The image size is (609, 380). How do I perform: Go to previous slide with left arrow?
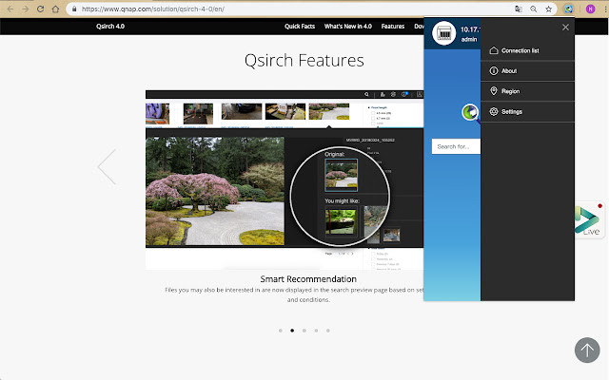(x=107, y=168)
